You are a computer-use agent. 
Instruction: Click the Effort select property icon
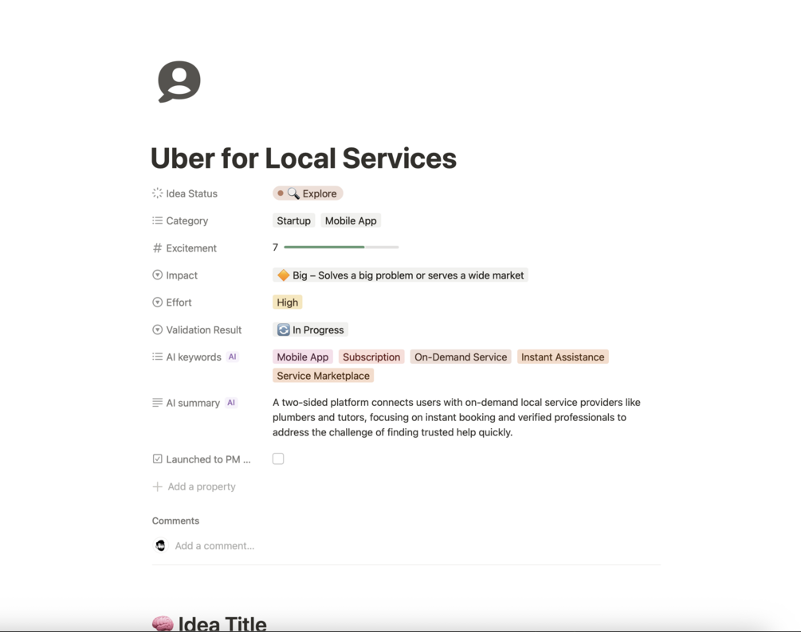point(157,302)
